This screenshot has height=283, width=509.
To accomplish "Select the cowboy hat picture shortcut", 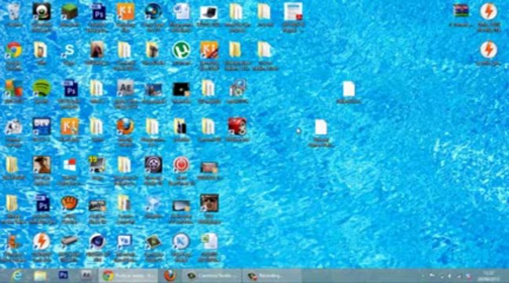I will 42,165.
